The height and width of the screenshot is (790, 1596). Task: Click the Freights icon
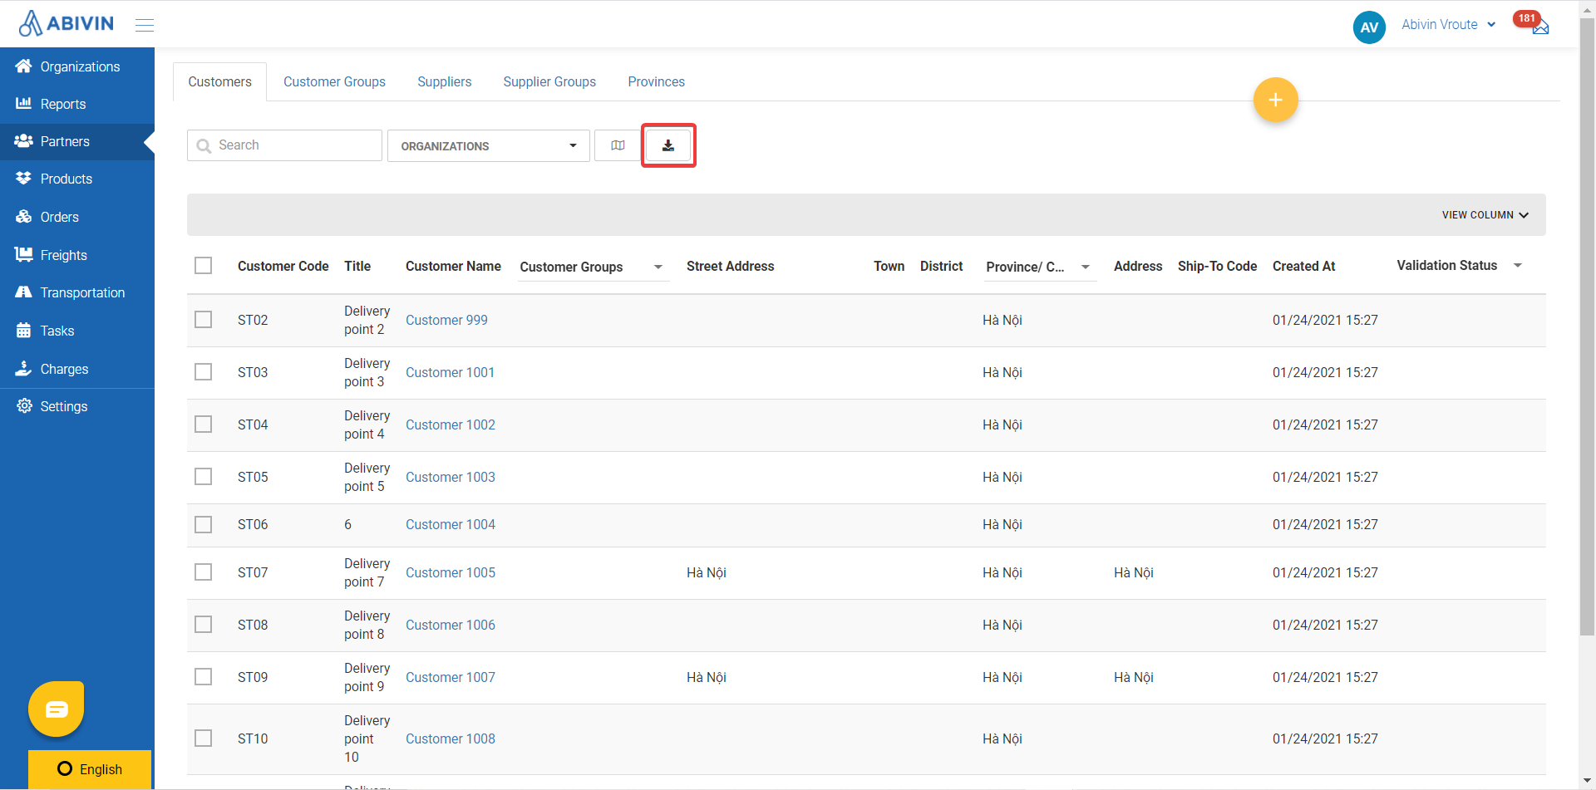[23, 254]
